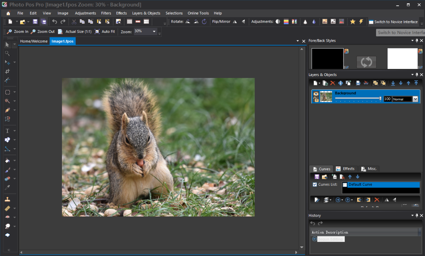425x256 pixels.
Task: Move layer to top arrow icon
Action: coord(416,83)
